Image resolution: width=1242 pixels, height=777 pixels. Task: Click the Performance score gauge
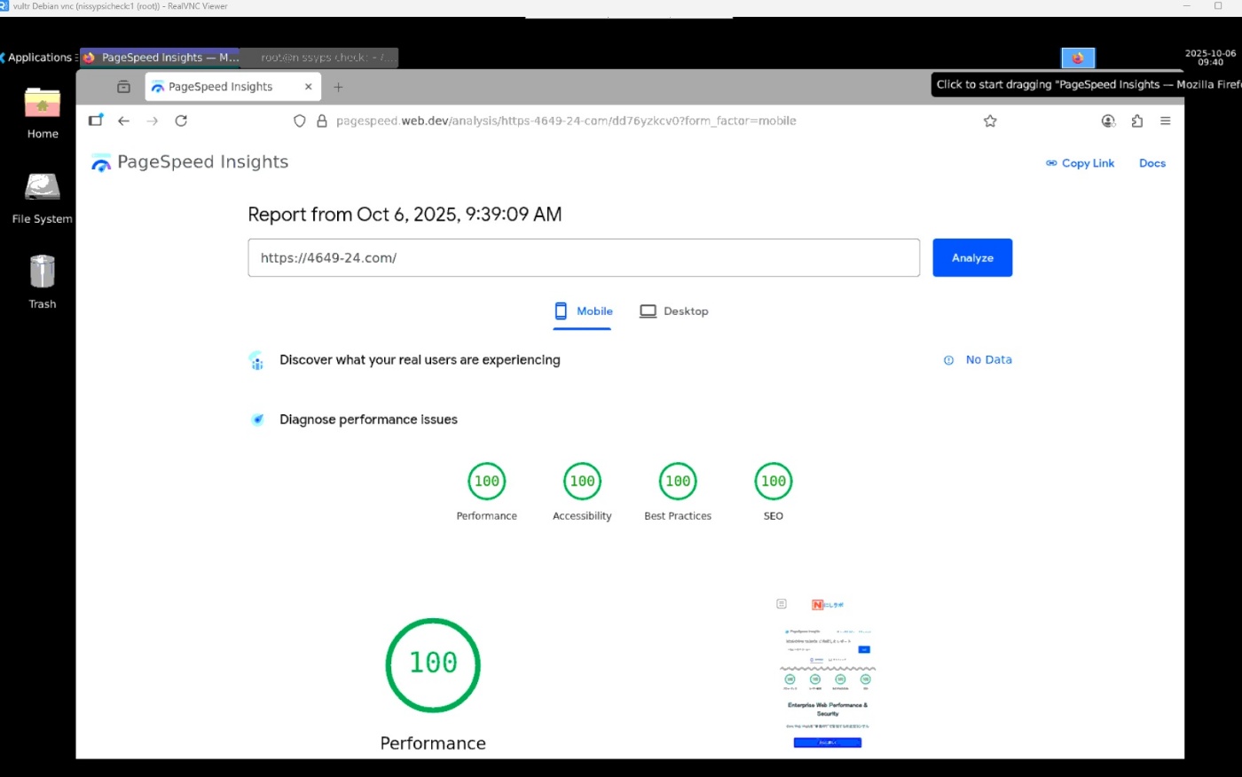[433, 663]
